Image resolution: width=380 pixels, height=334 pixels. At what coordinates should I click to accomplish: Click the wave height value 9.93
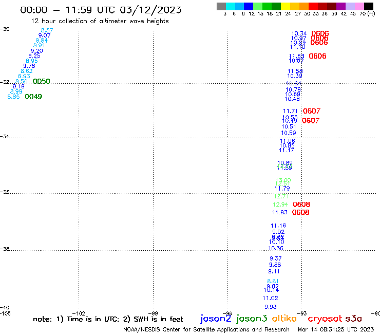(271, 307)
